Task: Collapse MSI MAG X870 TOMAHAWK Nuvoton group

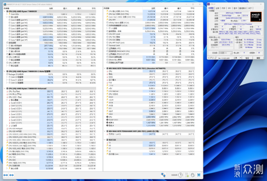Action: [x=105, y=68]
